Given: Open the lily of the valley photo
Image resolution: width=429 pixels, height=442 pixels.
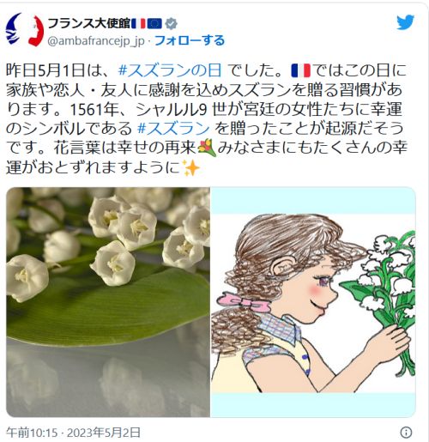Looking at the screenshot, I should click(x=108, y=302).
